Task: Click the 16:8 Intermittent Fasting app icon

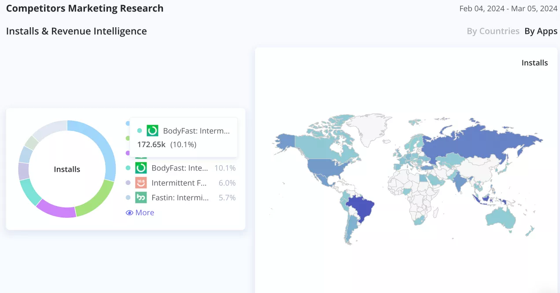Action: tap(141, 183)
